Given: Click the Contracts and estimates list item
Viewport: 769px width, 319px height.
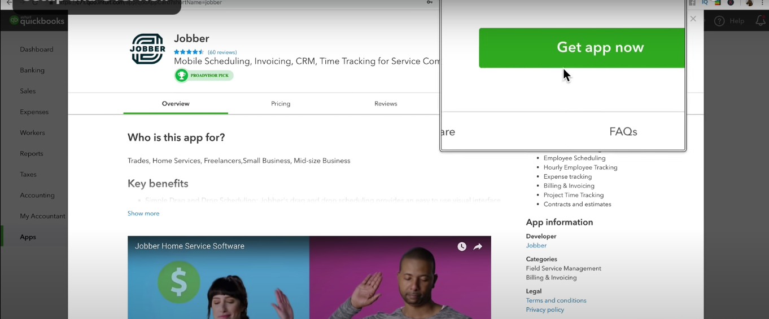Looking at the screenshot, I should (578, 205).
